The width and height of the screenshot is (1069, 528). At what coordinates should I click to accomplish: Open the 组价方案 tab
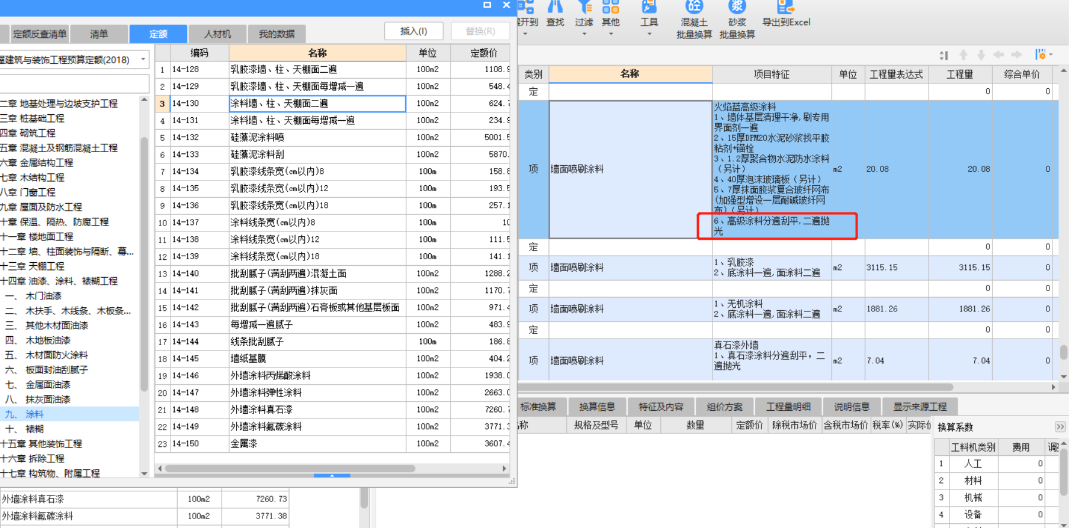(725, 407)
